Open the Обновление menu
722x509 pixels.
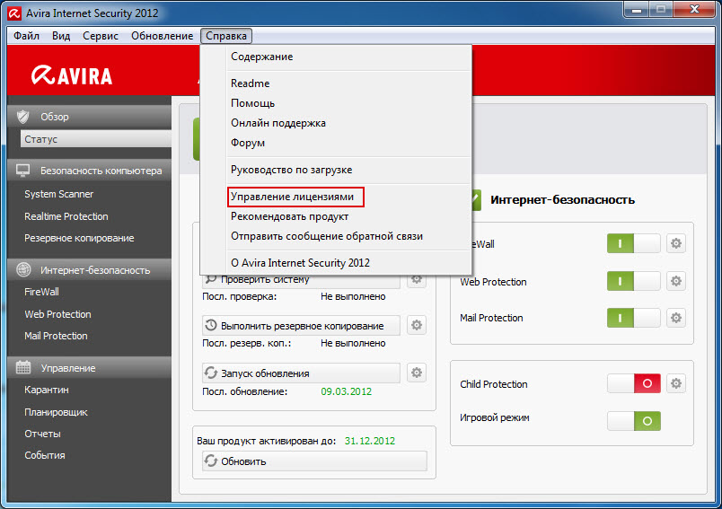162,36
